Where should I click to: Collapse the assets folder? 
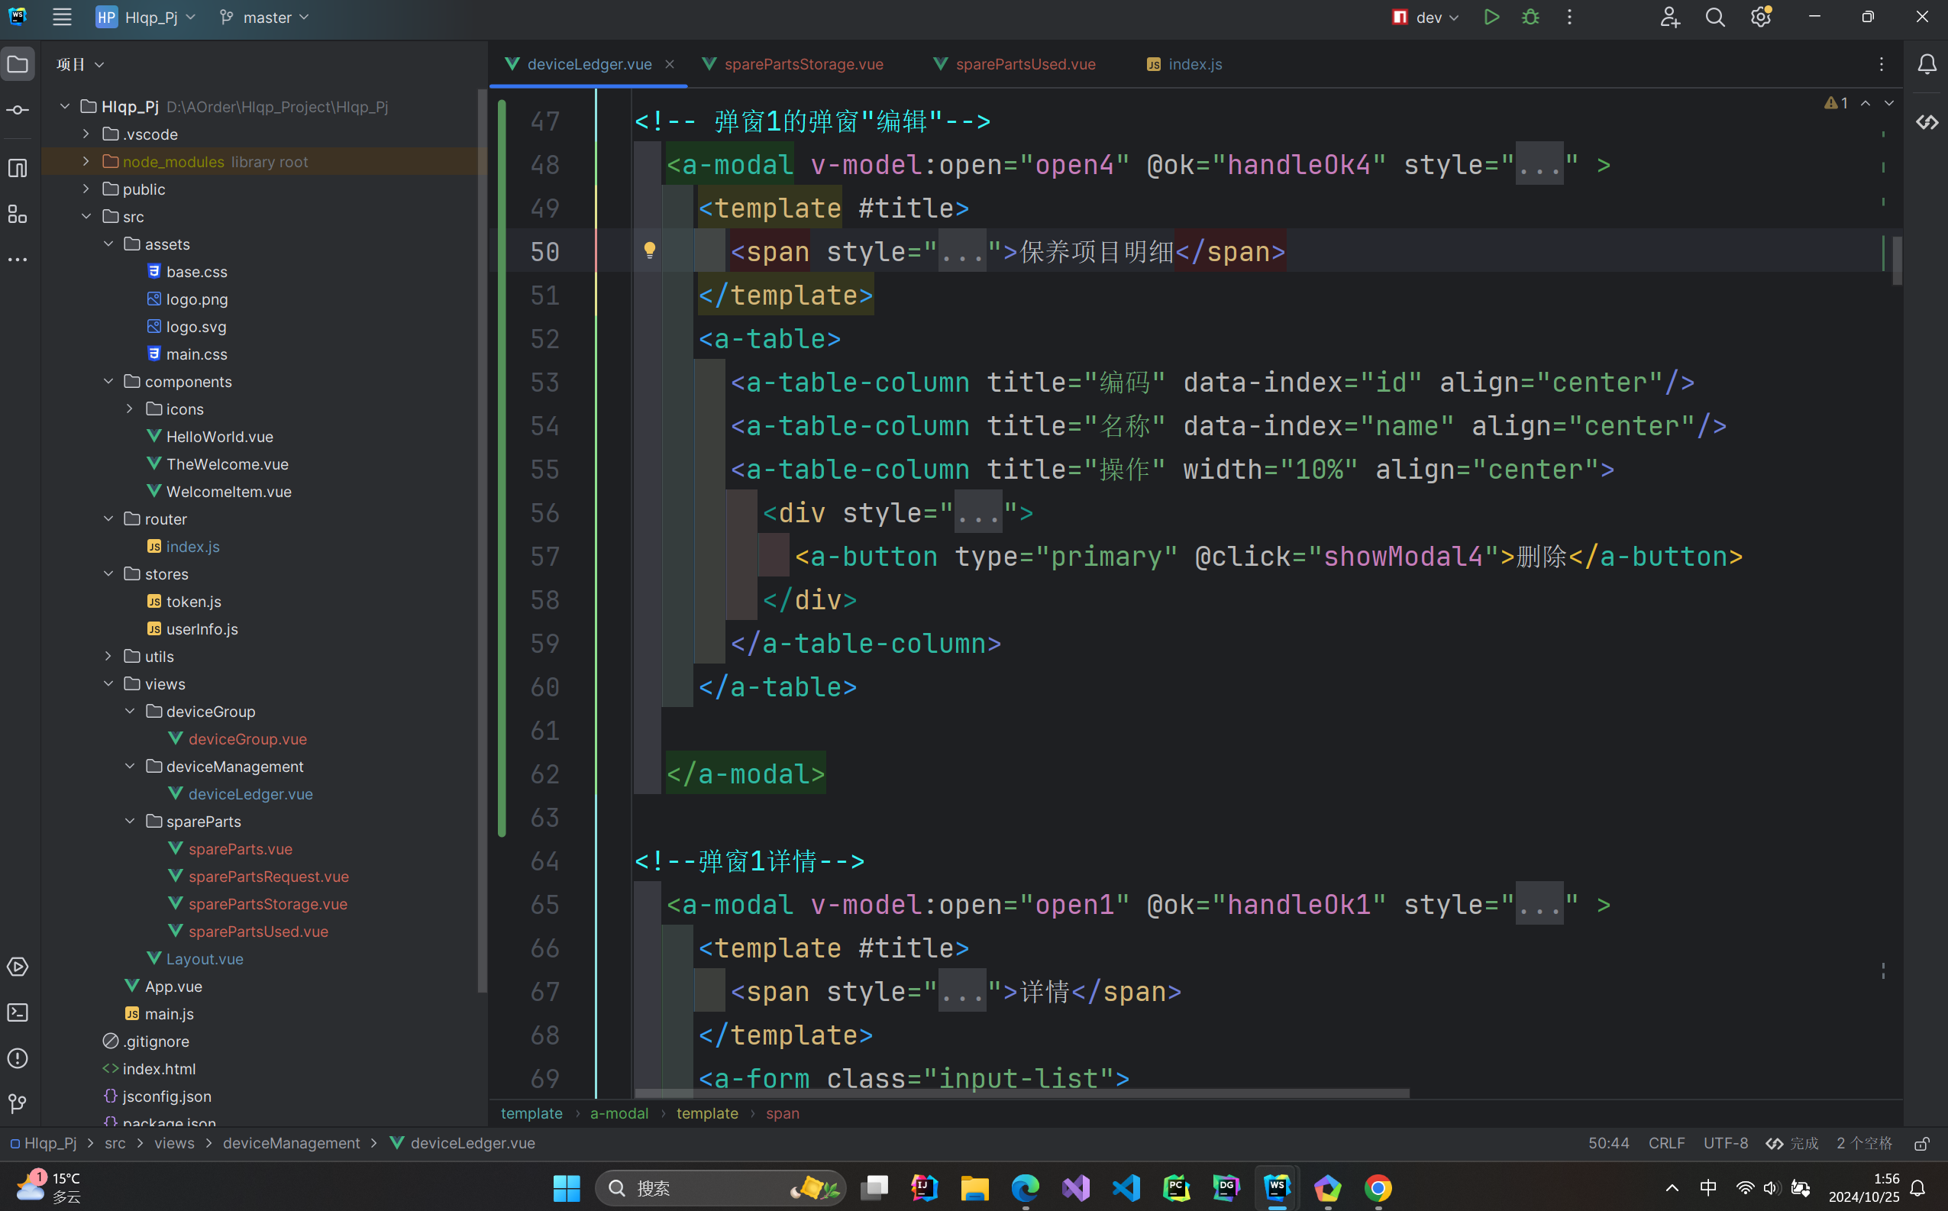click(108, 244)
